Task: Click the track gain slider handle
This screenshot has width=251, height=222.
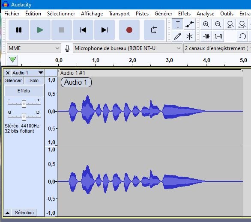Action: (x=24, y=104)
